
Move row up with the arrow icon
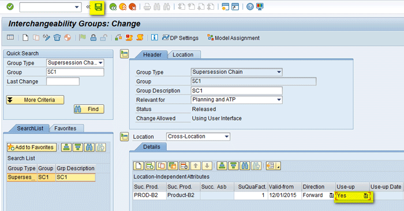[x=196, y=166]
